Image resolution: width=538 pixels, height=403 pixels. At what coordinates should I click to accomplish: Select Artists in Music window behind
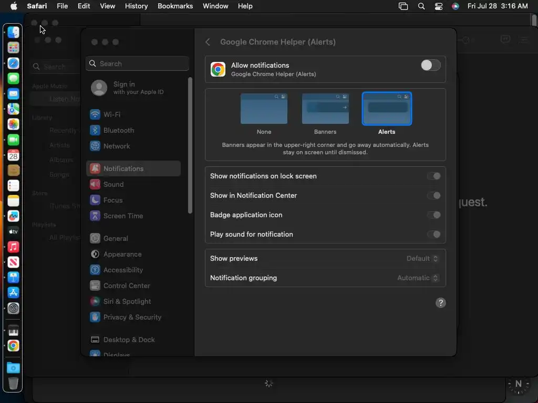click(x=59, y=145)
